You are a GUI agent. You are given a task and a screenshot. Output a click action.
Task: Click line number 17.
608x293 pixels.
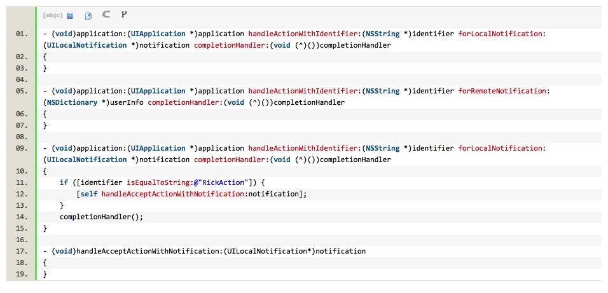coord(22,251)
